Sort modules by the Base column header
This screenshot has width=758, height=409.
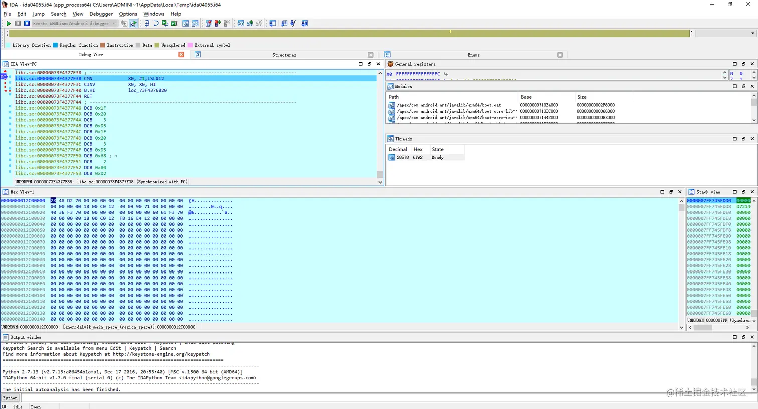tap(546, 97)
